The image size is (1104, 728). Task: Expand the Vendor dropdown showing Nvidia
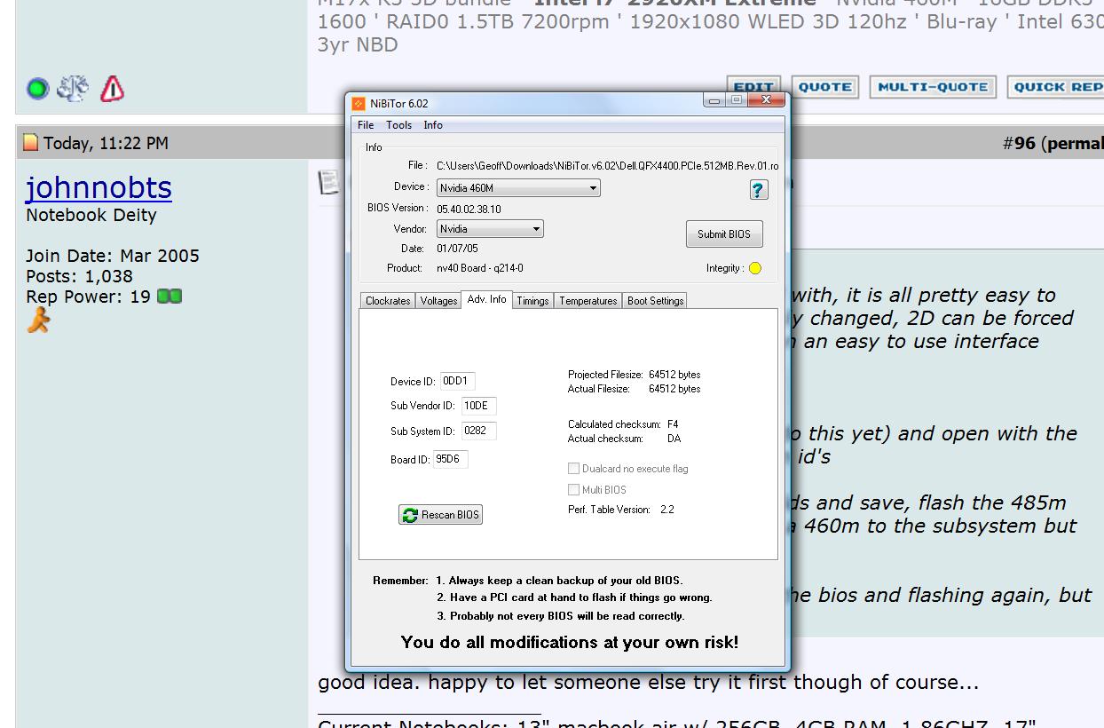(x=490, y=229)
